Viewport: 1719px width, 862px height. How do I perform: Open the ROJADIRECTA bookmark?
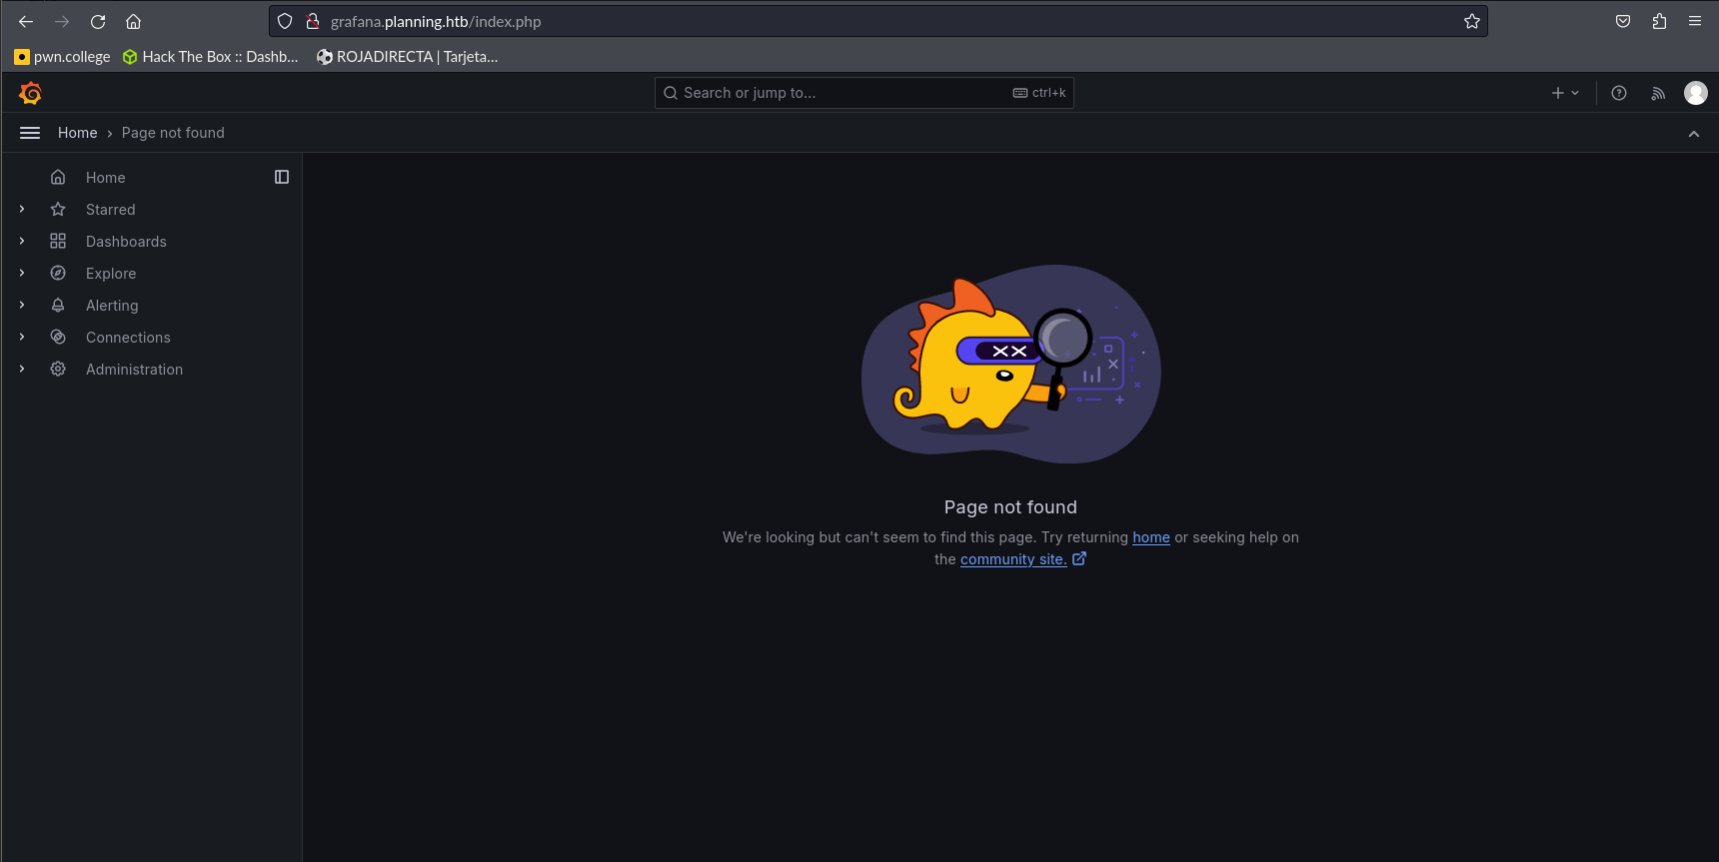coord(407,57)
